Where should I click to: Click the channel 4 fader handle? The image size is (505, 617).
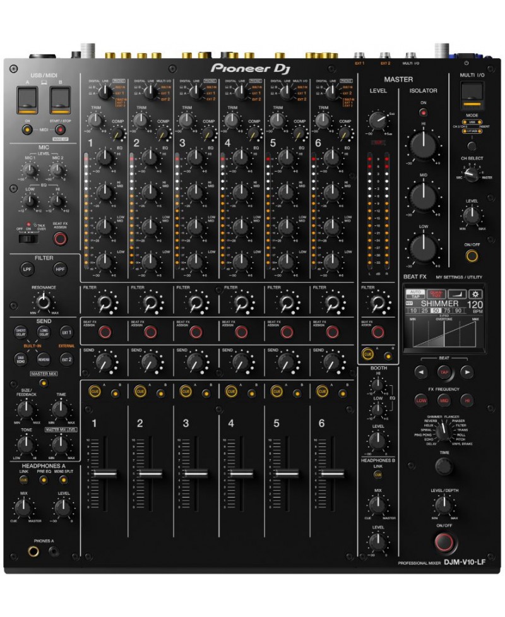click(x=241, y=473)
